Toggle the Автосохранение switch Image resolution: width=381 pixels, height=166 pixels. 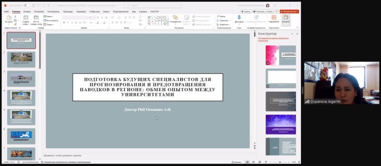(x=27, y=6)
